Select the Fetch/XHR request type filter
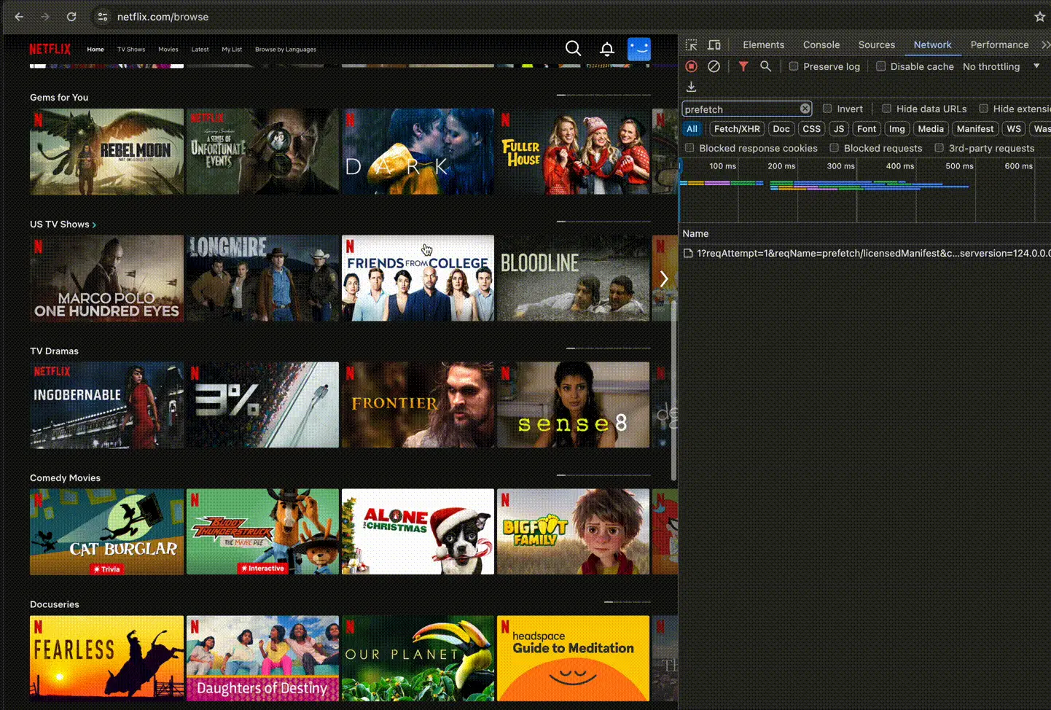 pyautogui.click(x=736, y=128)
